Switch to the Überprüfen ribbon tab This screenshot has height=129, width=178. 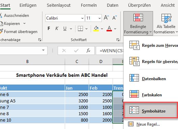tap(139, 5)
